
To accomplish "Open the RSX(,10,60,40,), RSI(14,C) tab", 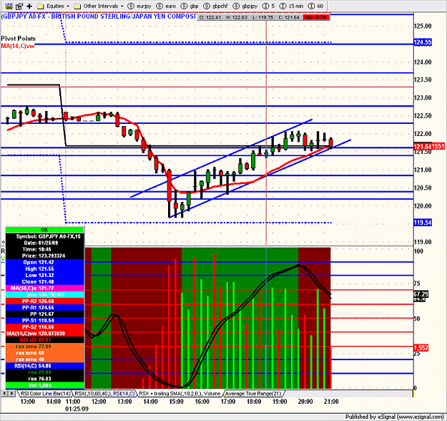I will (x=104, y=394).
